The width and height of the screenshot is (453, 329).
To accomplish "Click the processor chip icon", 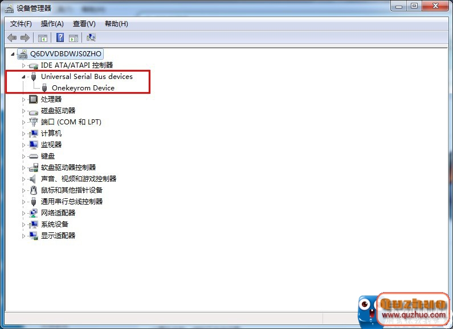I will point(34,99).
